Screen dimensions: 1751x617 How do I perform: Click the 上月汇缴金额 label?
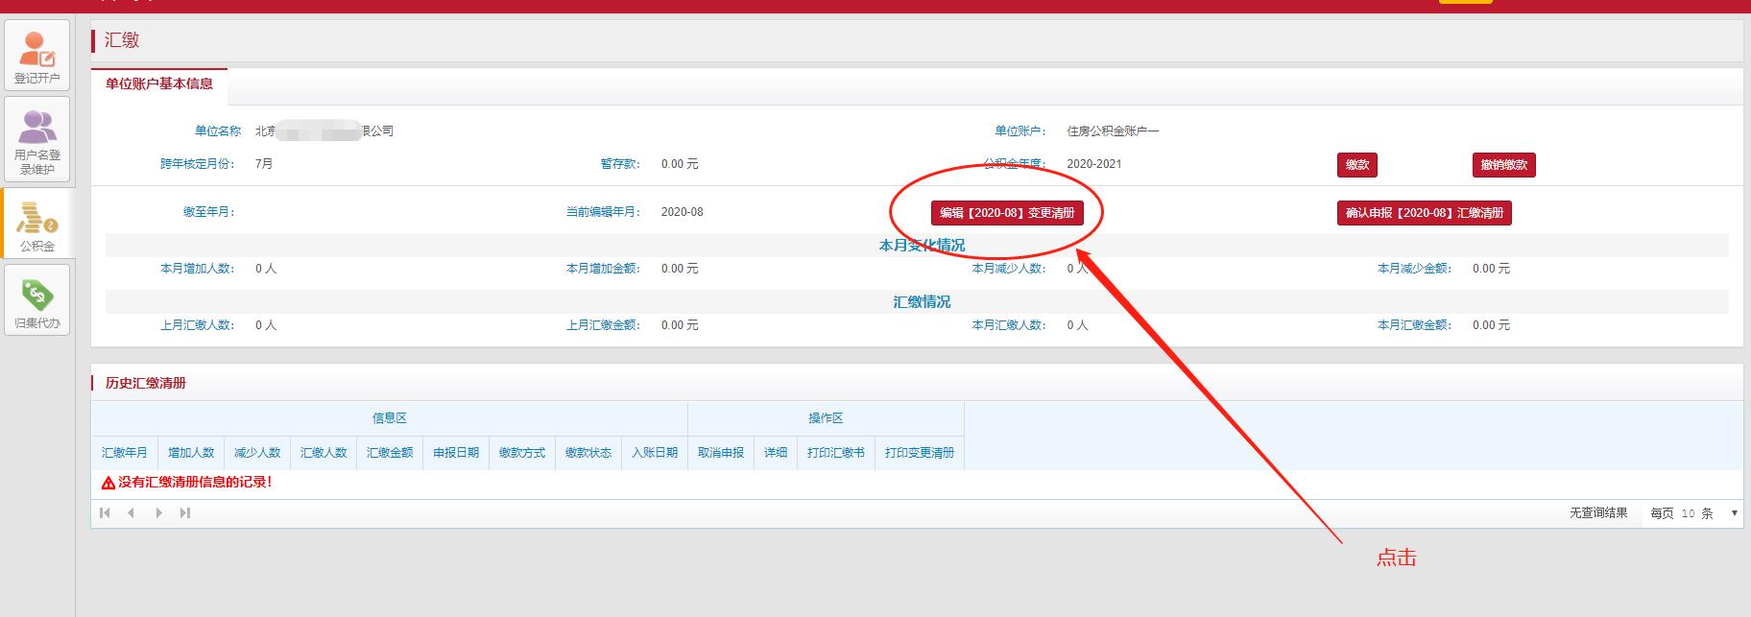point(603,325)
